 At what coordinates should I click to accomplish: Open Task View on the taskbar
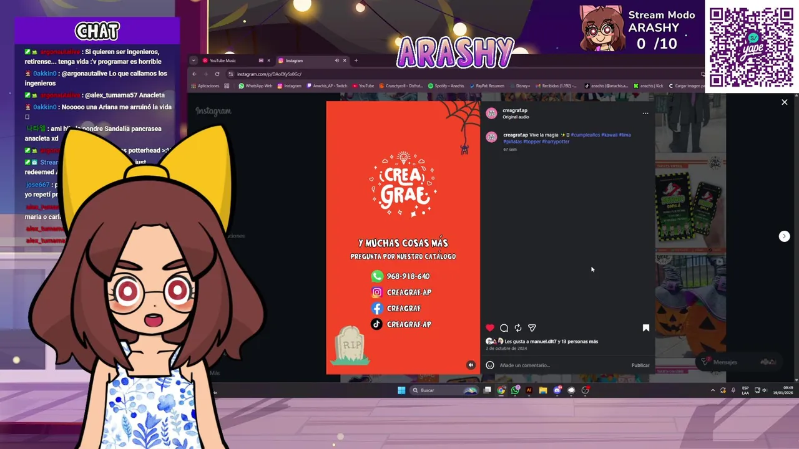(488, 390)
